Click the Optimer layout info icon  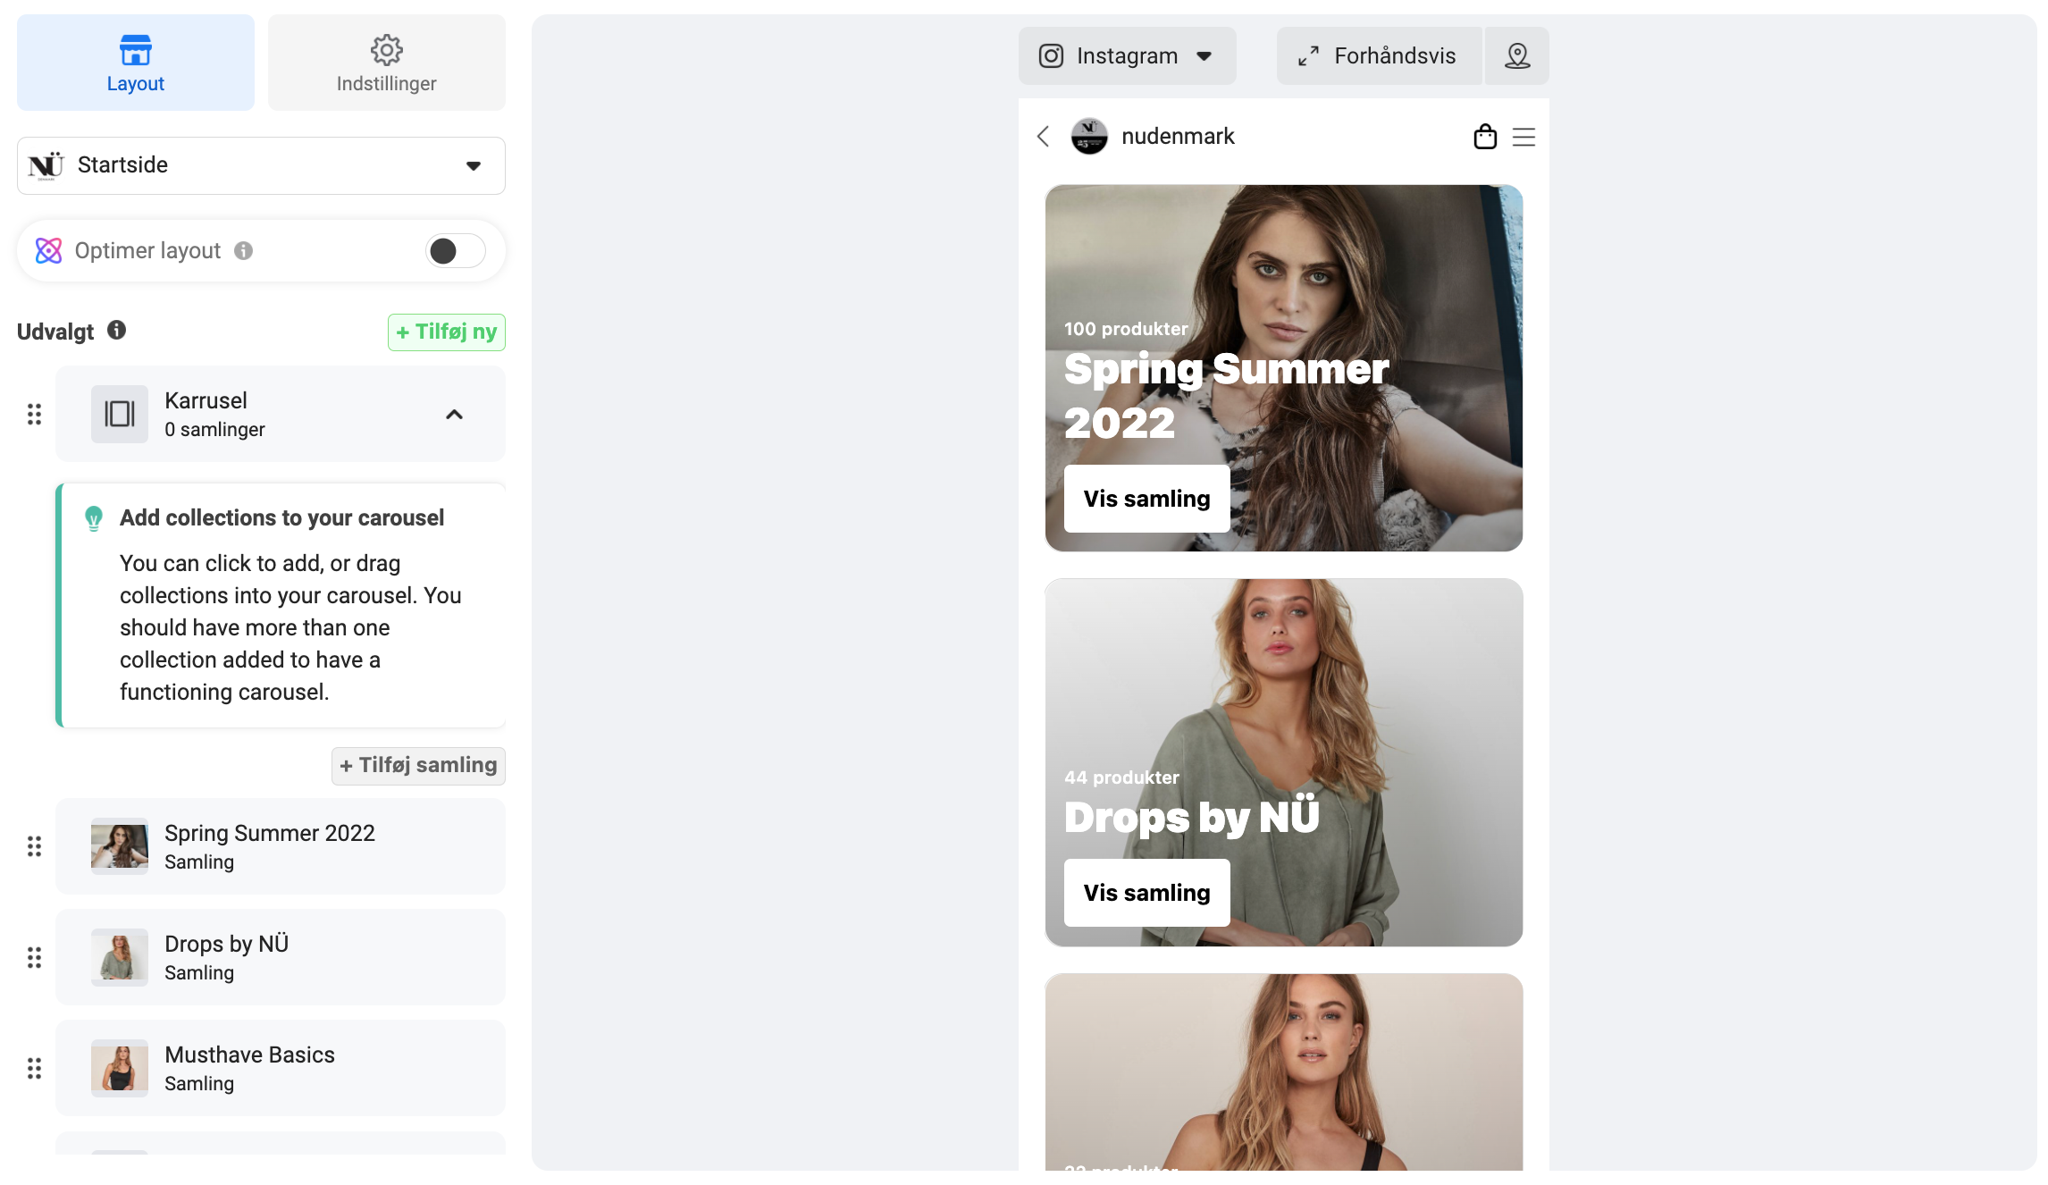tap(244, 251)
